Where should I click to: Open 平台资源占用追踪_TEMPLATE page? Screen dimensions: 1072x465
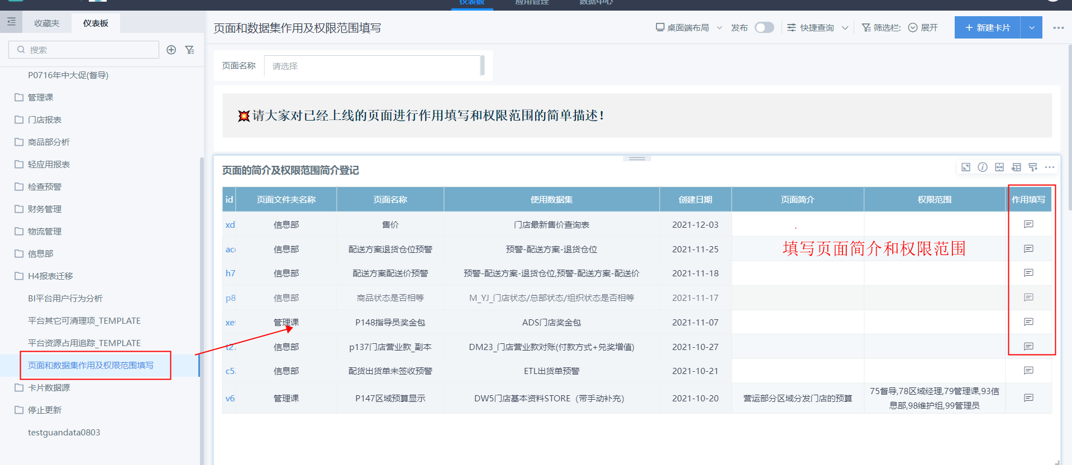[x=84, y=343]
